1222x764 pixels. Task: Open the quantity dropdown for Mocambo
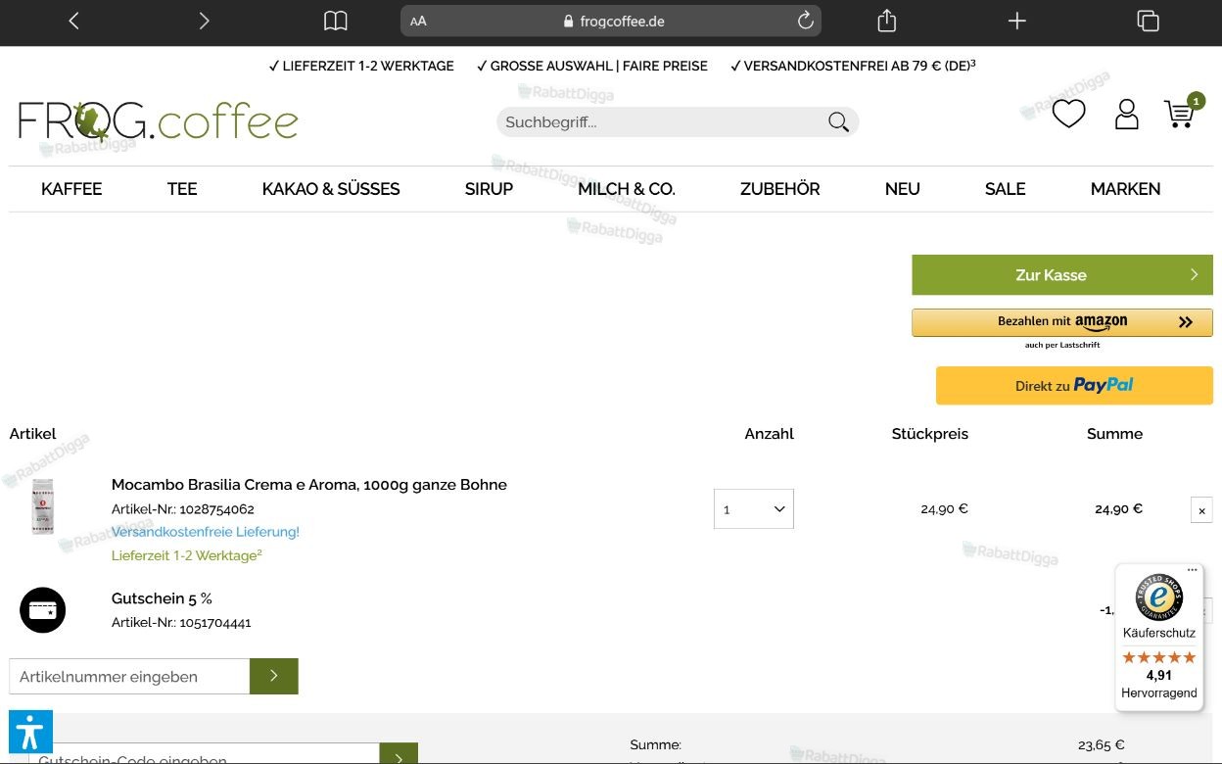[x=753, y=509]
